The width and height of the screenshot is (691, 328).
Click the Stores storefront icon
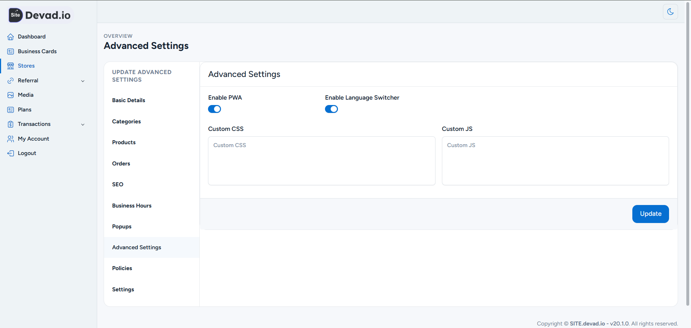click(x=10, y=66)
